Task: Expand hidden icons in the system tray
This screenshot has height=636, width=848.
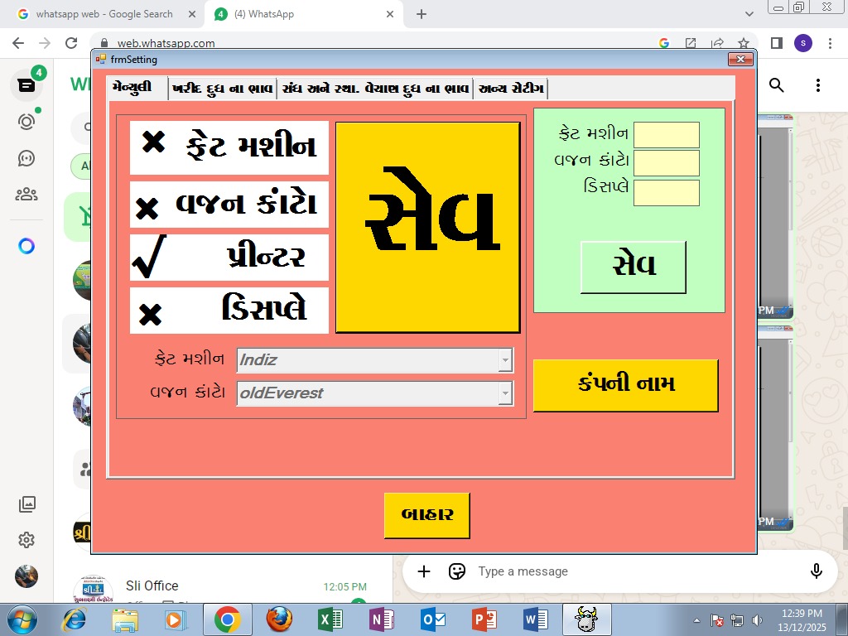Action: [696, 619]
